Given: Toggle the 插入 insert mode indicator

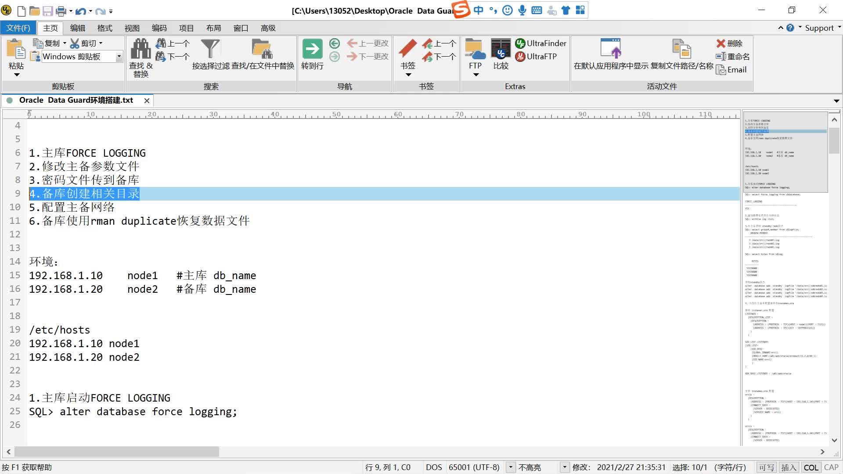Looking at the screenshot, I should click(789, 467).
